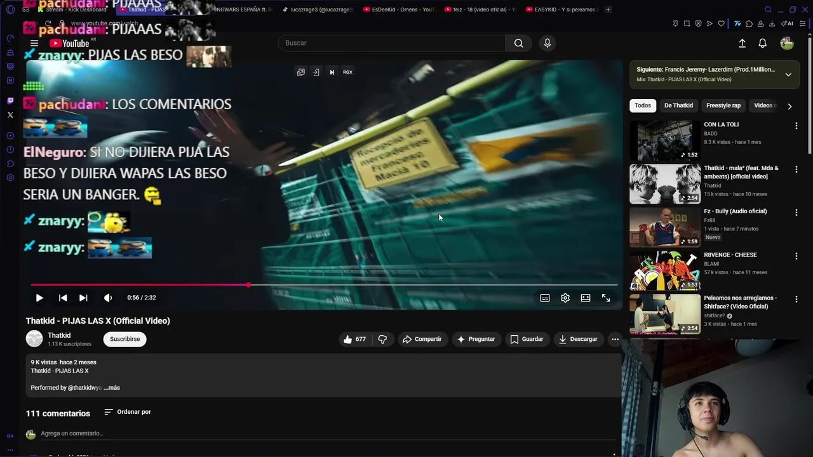Switch to lucazrage3 TikTok browser tab
The width and height of the screenshot is (813, 457).
click(x=318, y=10)
